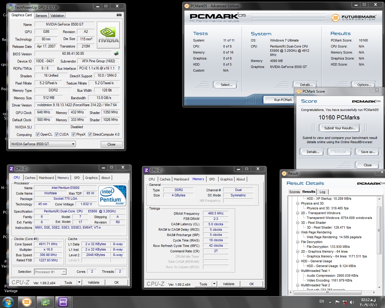Open the Windows Start orb
The width and height of the screenshot is (385, 308).
pyautogui.click(x=8, y=302)
